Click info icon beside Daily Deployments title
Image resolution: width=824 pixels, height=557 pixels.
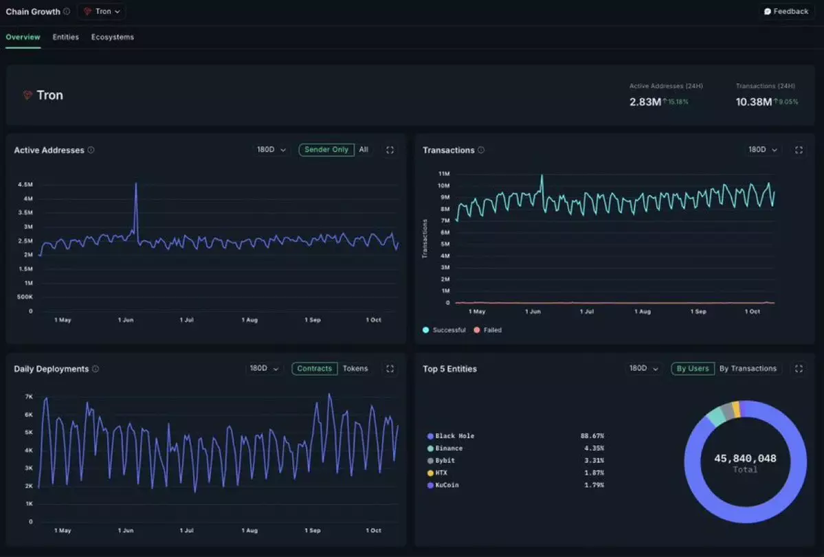(x=96, y=369)
